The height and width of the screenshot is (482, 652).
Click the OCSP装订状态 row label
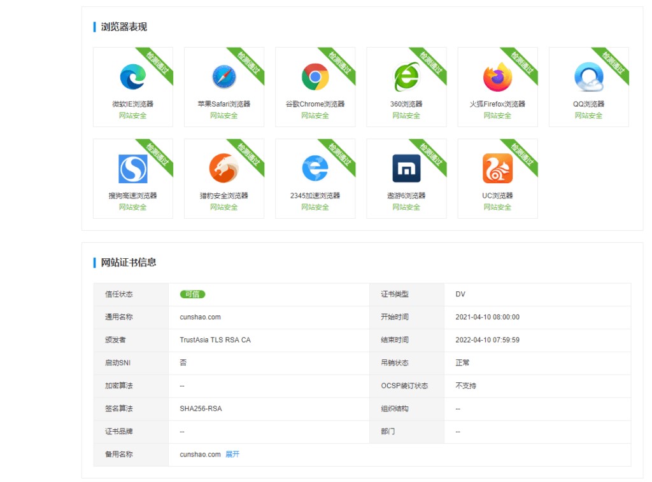coord(404,386)
